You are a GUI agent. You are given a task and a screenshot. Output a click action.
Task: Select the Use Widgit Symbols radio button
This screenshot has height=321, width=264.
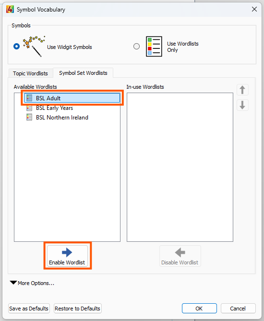(x=17, y=47)
